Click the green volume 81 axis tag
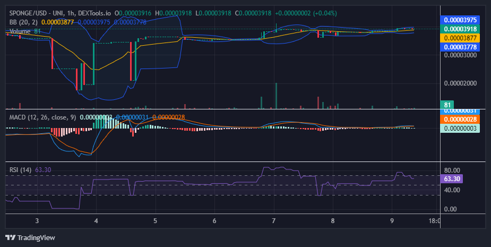Image resolution: width=491 pixels, height=247 pixels. click(x=447, y=105)
